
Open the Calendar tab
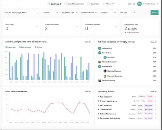93,4
